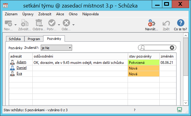Click the 'Co je to?' help icon
The height and width of the screenshot is (116, 191).
pos(181,23)
